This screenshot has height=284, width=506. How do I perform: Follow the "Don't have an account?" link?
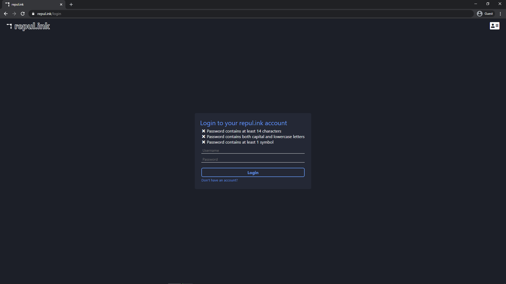click(x=220, y=180)
